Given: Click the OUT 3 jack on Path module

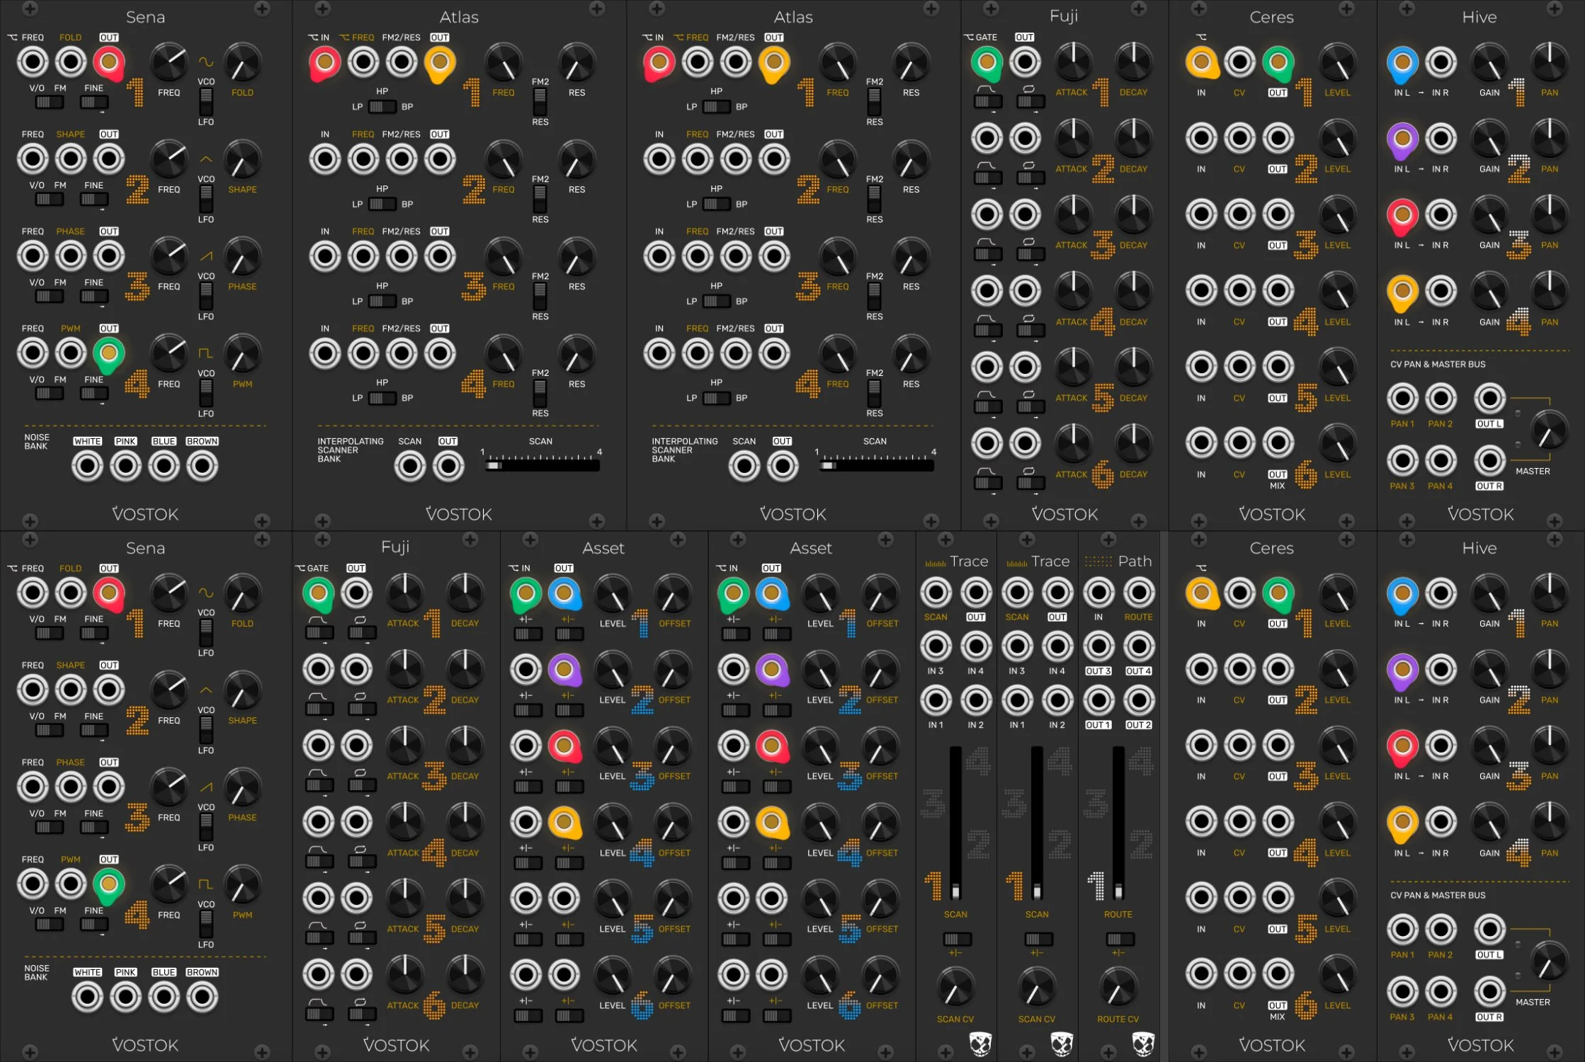Looking at the screenshot, I should pos(1098,646).
